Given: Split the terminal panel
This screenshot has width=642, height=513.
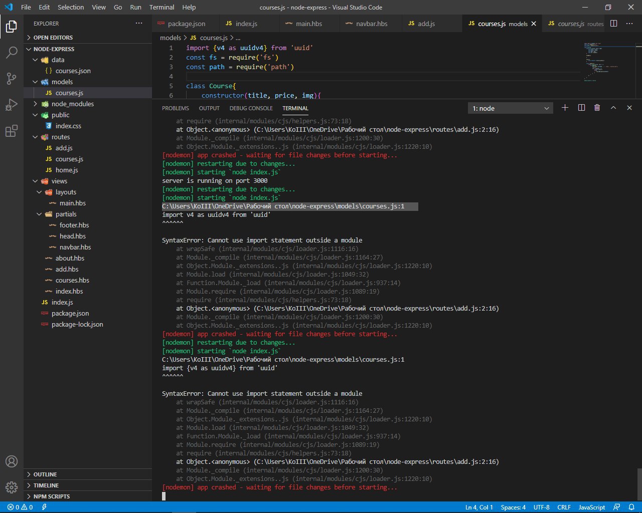Looking at the screenshot, I should click(581, 108).
